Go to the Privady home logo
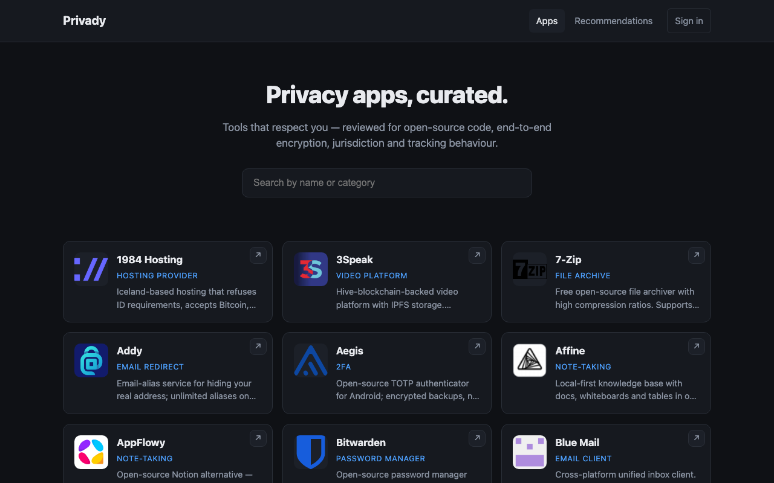 point(85,21)
